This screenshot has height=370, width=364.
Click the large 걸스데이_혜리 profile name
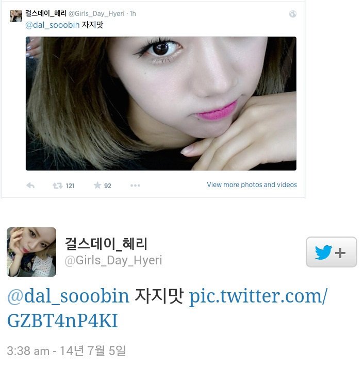point(106,244)
